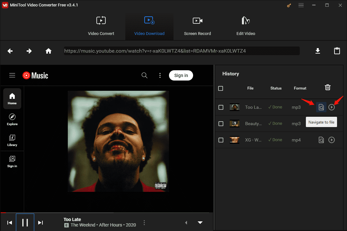
Task: Navigate to file for XG - W... row
Action: [321, 140]
